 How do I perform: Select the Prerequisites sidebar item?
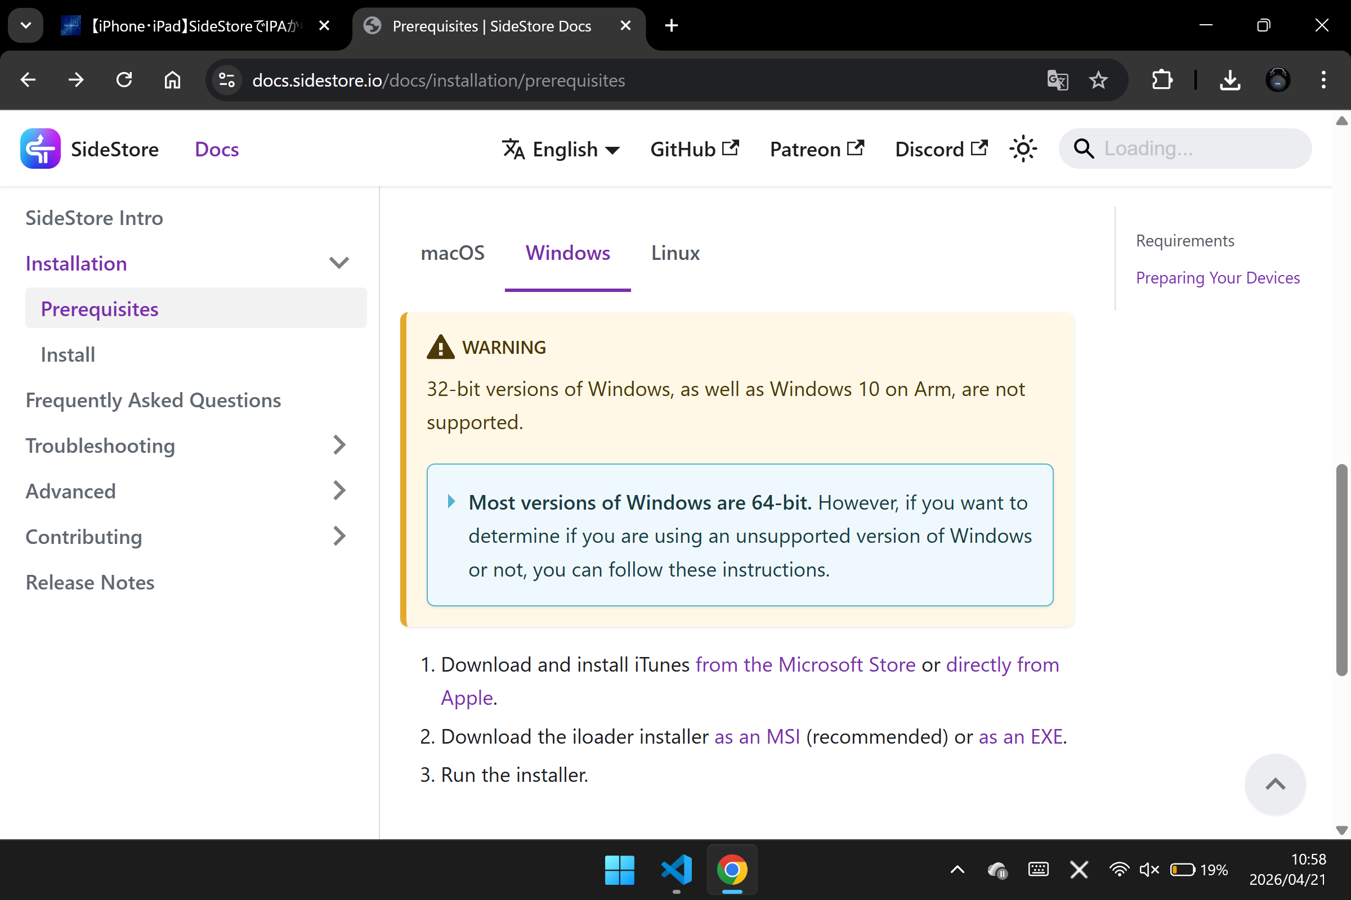(196, 309)
